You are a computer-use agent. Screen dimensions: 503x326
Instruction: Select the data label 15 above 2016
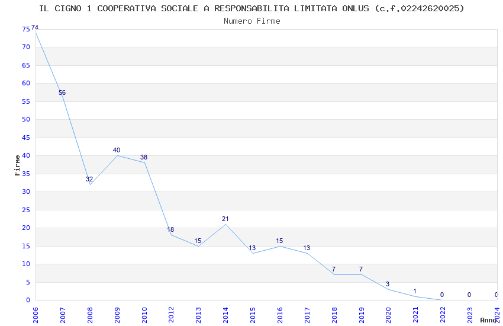pos(279,241)
